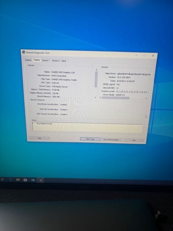Screen dimensions: 173x231
Task: Open the Sound 1 tab
Action: coord(46,60)
